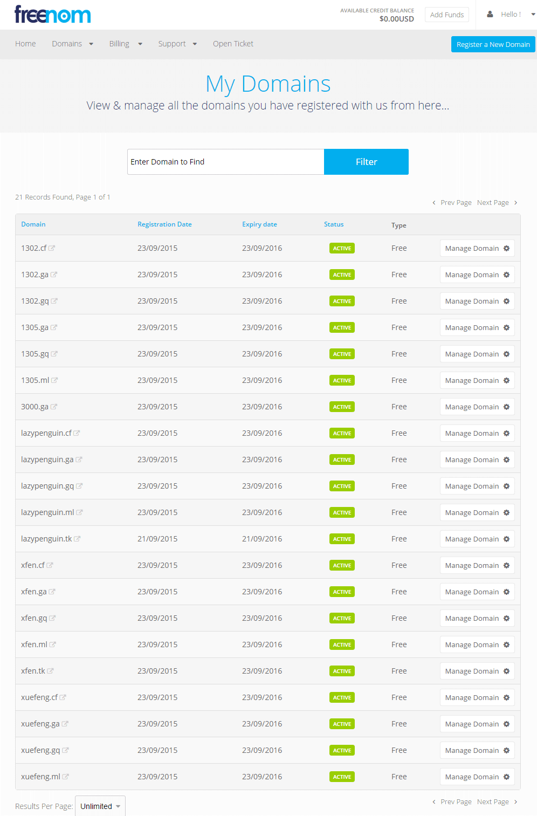Click the Add Funds button
The image size is (537, 816).
[x=447, y=15]
